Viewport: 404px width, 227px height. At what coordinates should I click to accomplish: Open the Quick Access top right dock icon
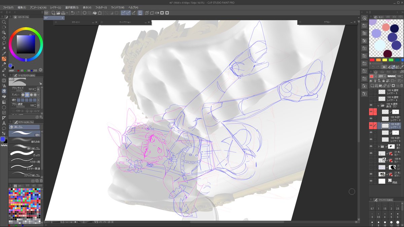[x=364, y=18]
